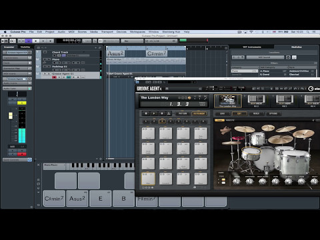Click the highlighted bottom-left kick drum pad
The width and height of the screenshot is (320, 240).
point(148,179)
